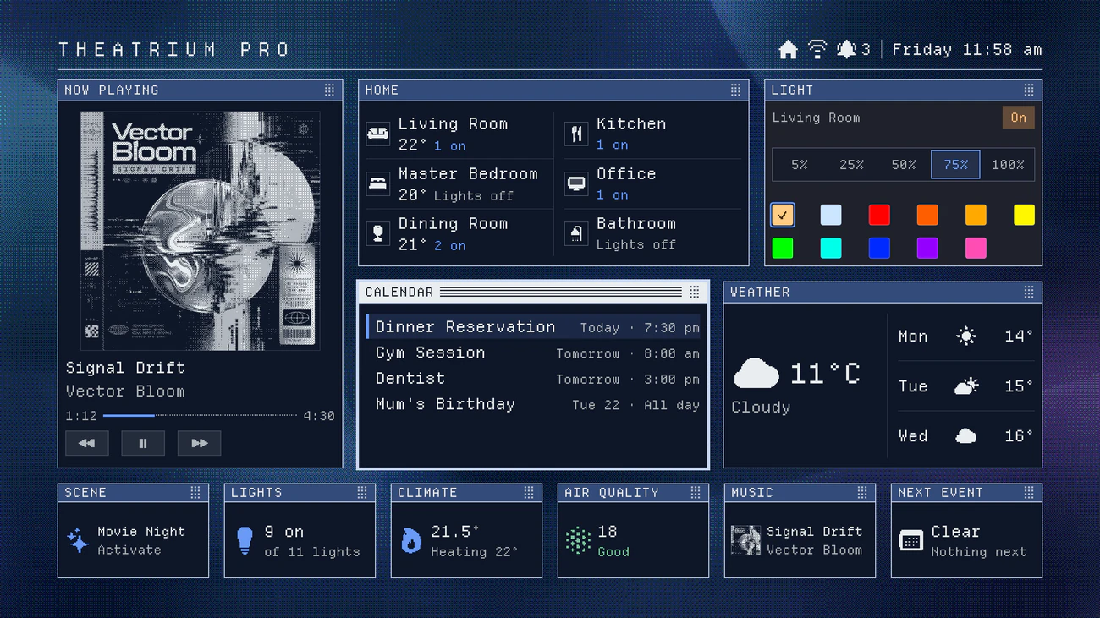Set brightness to 100%
This screenshot has height=618, width=1100.
click(1008, 165)
